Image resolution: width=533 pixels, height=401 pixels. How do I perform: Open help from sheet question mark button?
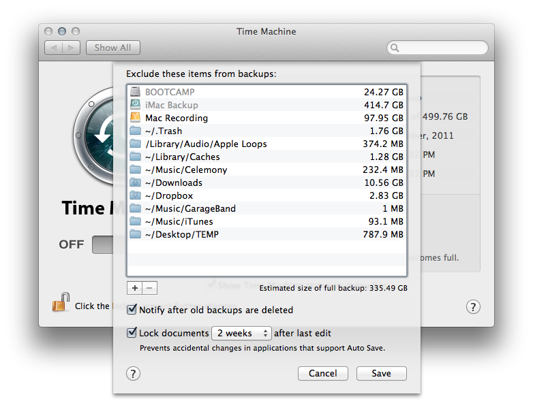(x=134, y=374)
